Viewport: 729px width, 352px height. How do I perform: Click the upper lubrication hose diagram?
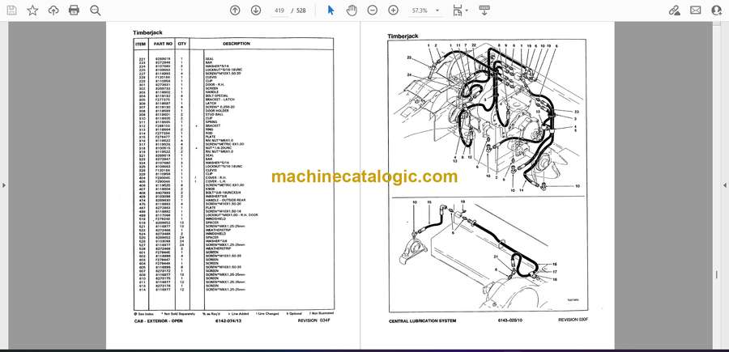point(487,118)
